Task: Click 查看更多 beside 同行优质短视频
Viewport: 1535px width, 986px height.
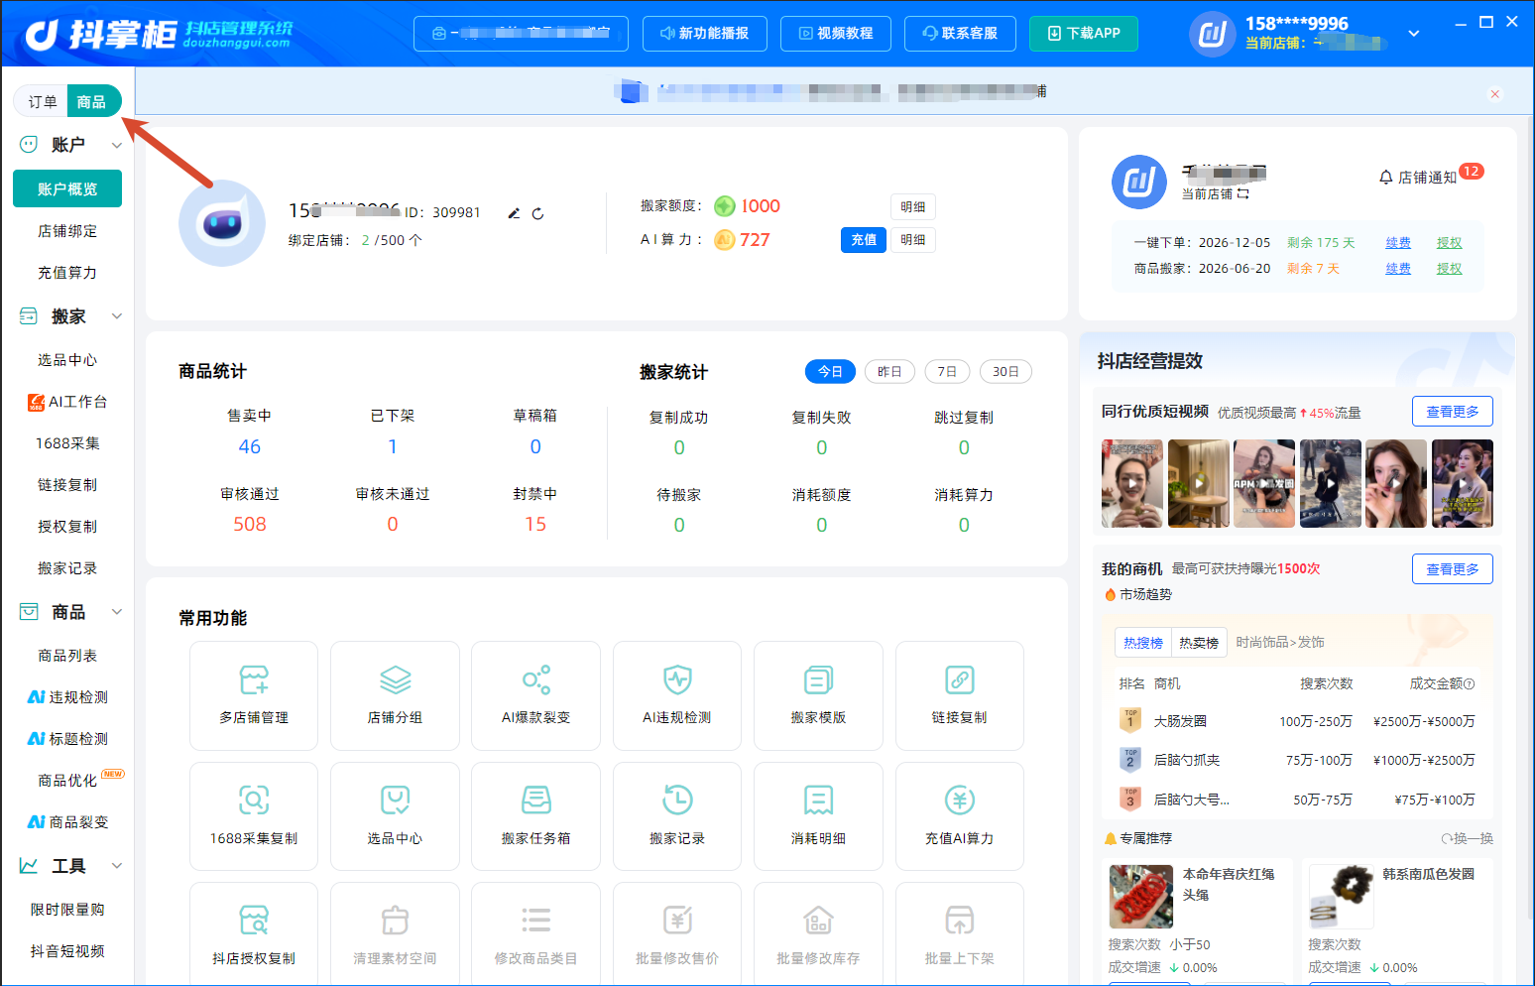Action: pos(1453,412)
